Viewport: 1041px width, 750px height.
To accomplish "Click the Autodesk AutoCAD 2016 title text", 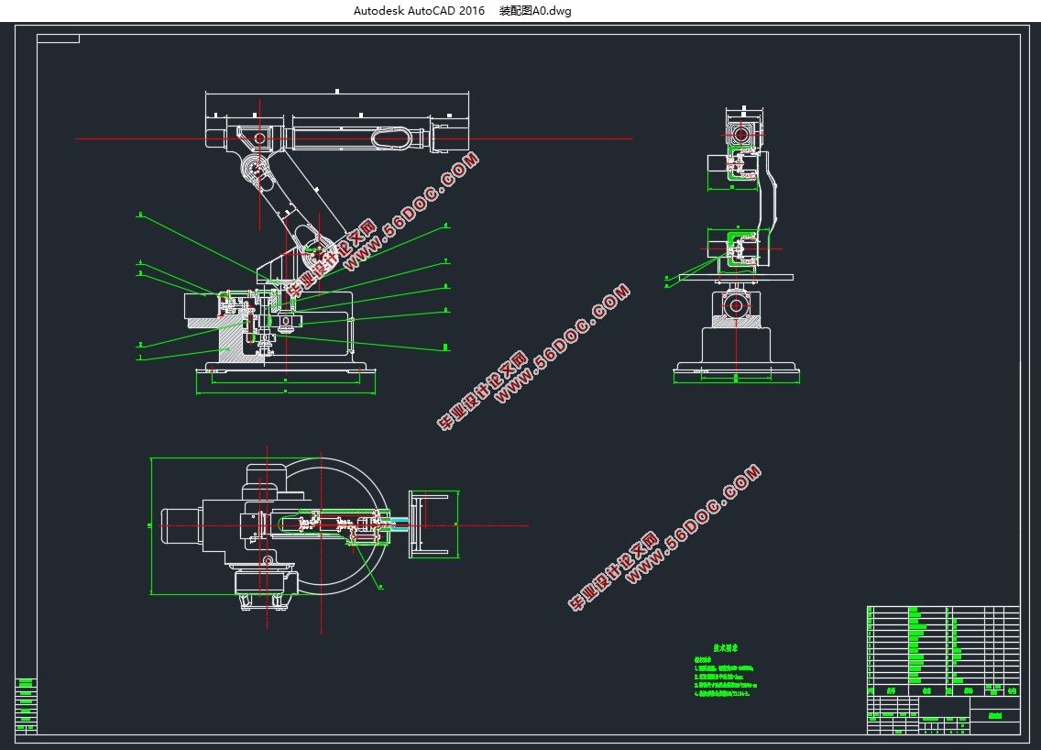I will click(x=419, y=11).
